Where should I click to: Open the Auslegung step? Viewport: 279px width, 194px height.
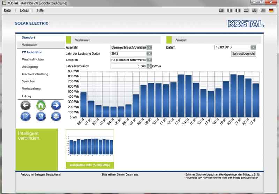[30, 67]
